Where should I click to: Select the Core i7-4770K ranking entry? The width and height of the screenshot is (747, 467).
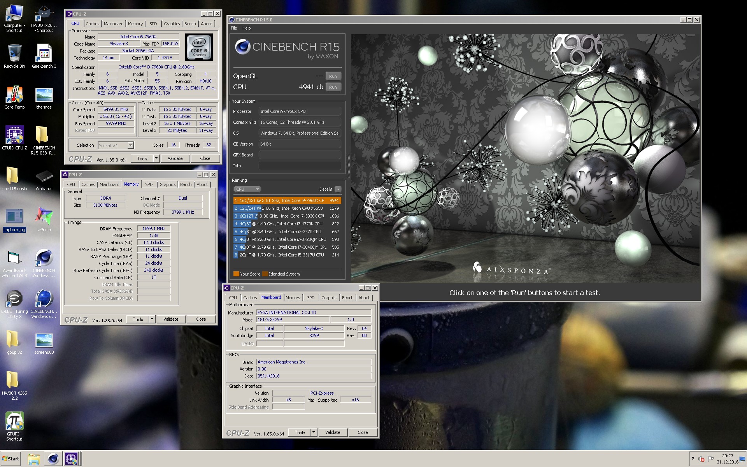[287, 224]
